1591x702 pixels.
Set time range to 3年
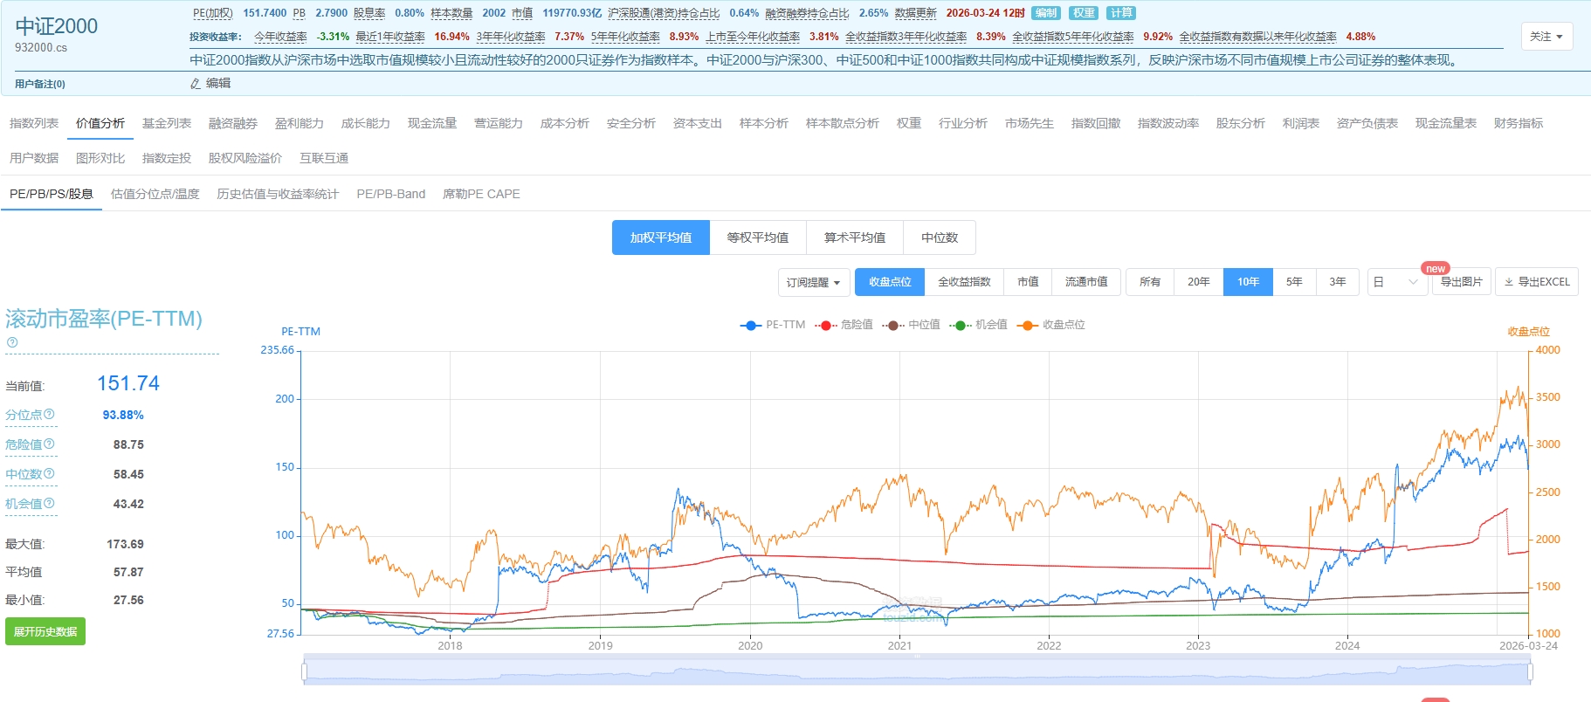(x=1338, y=282)
